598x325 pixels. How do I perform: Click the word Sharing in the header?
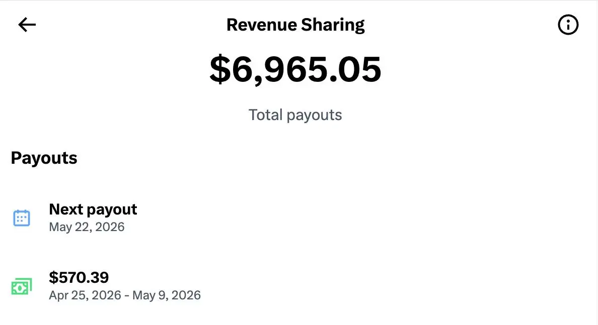pos(333,25)
